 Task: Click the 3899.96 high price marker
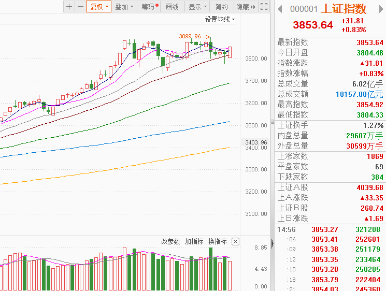pyautogui.click(x=190, y=36)
